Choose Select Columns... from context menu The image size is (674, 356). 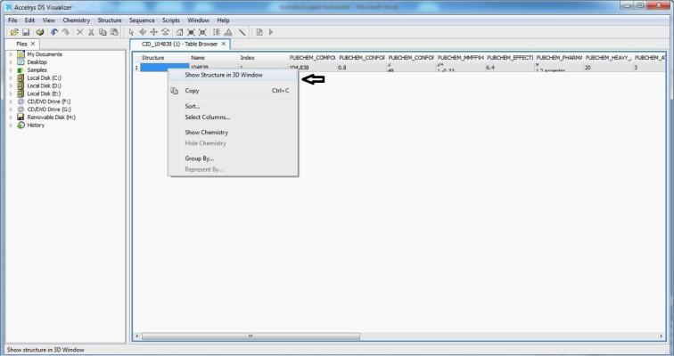[207, 117]
